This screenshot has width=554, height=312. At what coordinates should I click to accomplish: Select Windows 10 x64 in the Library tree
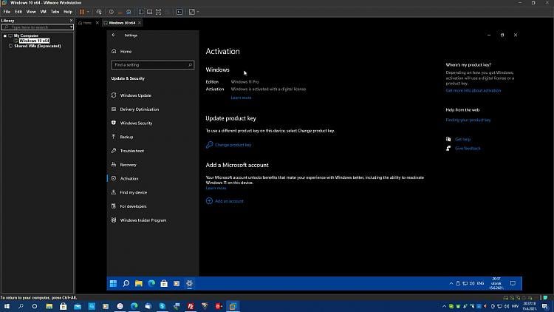tap(34, 41)
